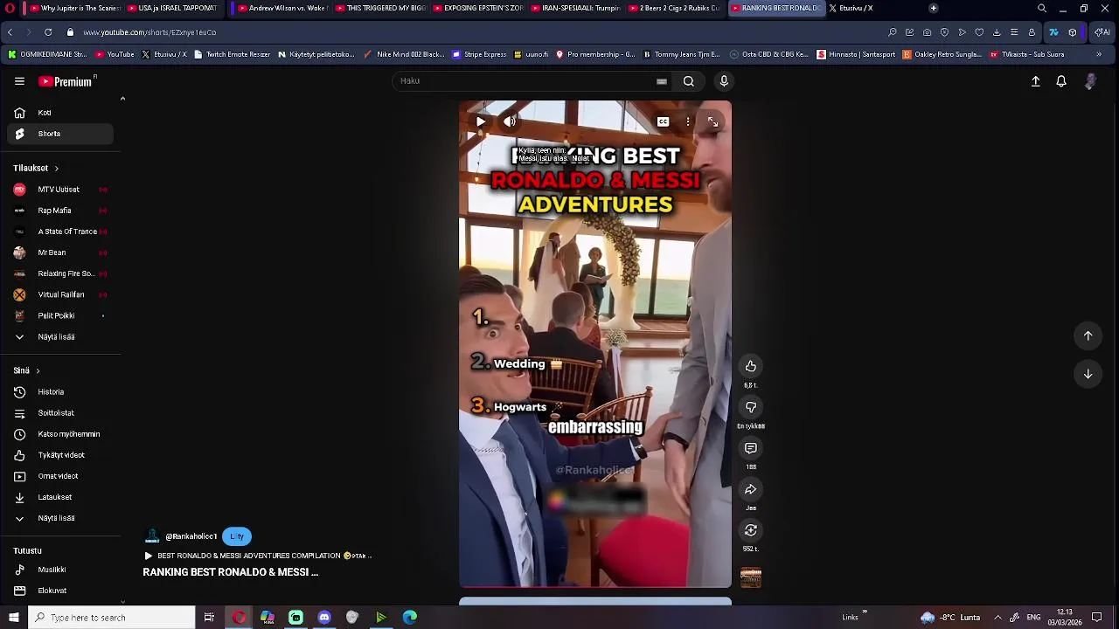Open a new browser tab

[934, 9]
